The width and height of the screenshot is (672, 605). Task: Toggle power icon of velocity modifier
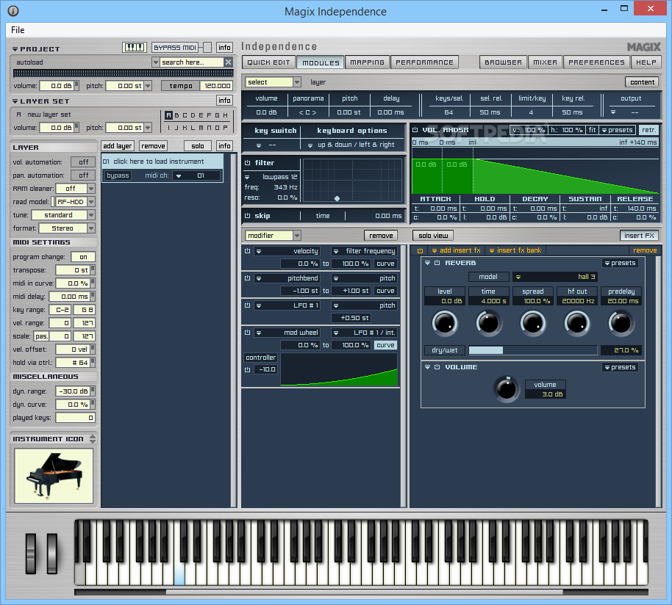coord(248,251)
